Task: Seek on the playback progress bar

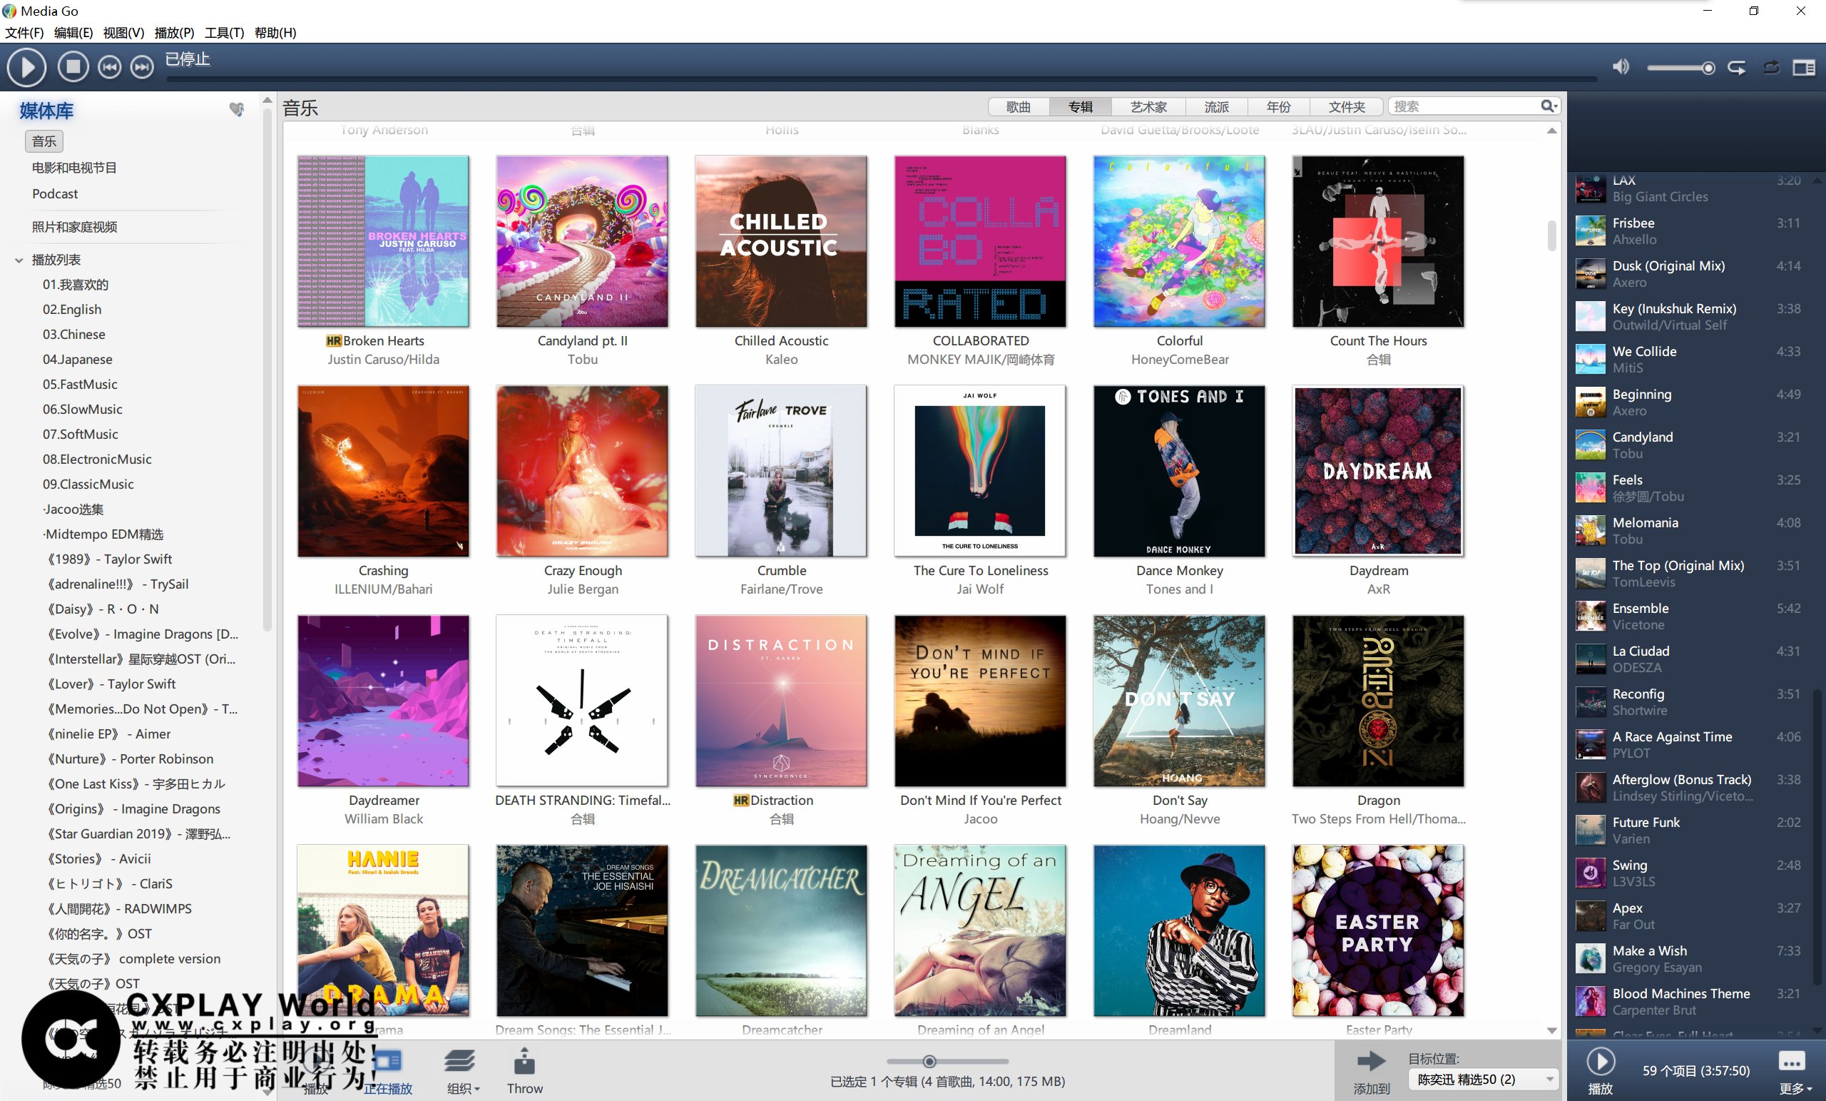Action: (x=881, y=78)
